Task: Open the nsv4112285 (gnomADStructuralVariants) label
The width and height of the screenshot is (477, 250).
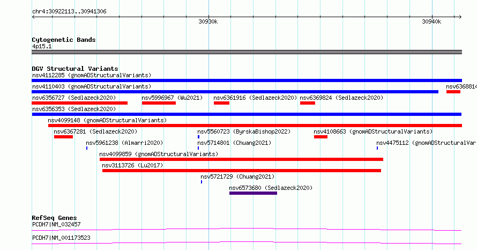Action: point(92,75)
